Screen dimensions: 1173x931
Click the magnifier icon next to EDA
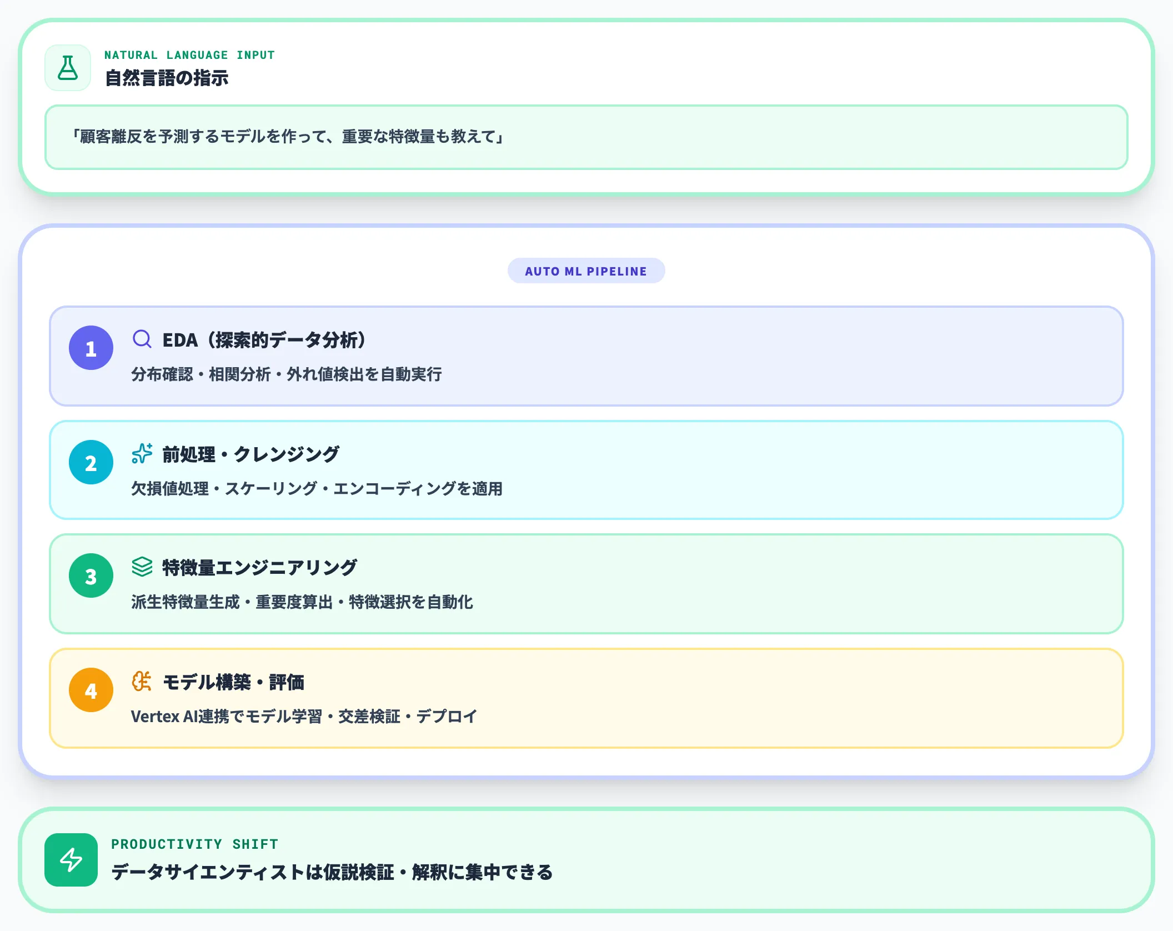click(142, 339)
